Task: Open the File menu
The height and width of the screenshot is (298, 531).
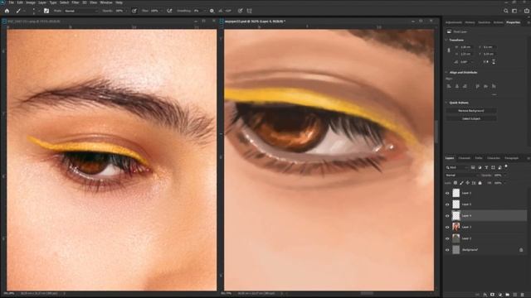Action: (x=11, y=2)
